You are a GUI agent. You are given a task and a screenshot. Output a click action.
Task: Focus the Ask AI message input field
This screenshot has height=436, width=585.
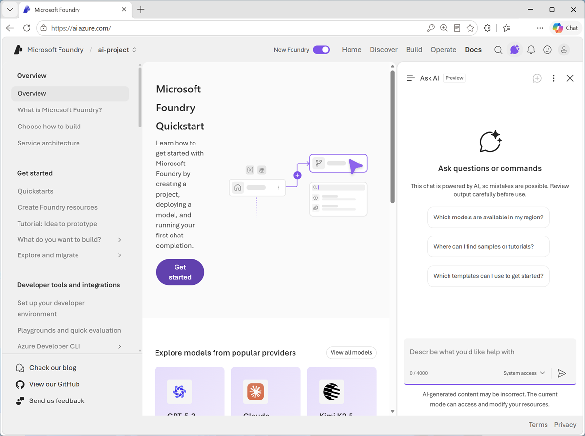[x=490, y=352]
